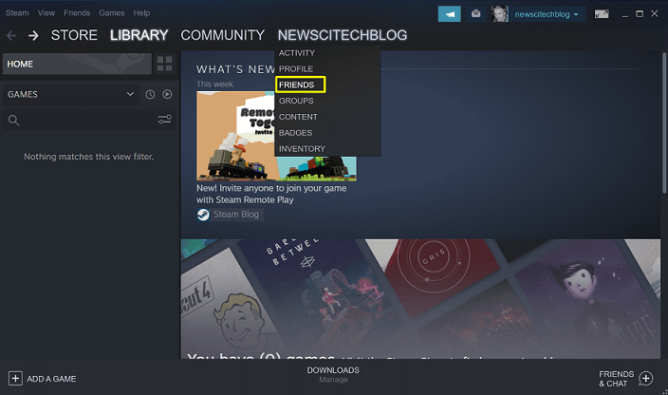Open the Steam Blog link
Viewport: 668px width, 395px height.
[x=236, y=215]
